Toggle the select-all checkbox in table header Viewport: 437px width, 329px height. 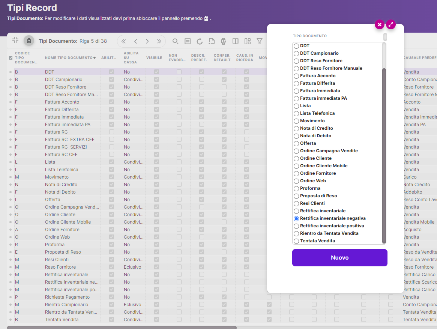tap(11, 58)
